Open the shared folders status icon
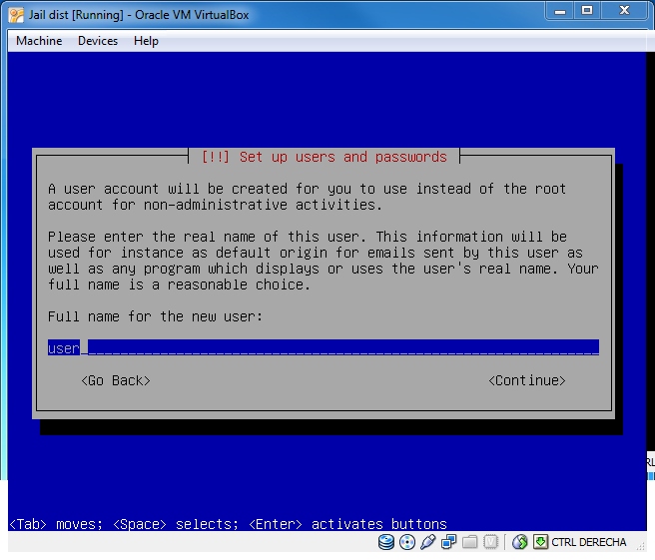Image resolution: width=655 pixels, height=560 pixels. pos(469,542)
